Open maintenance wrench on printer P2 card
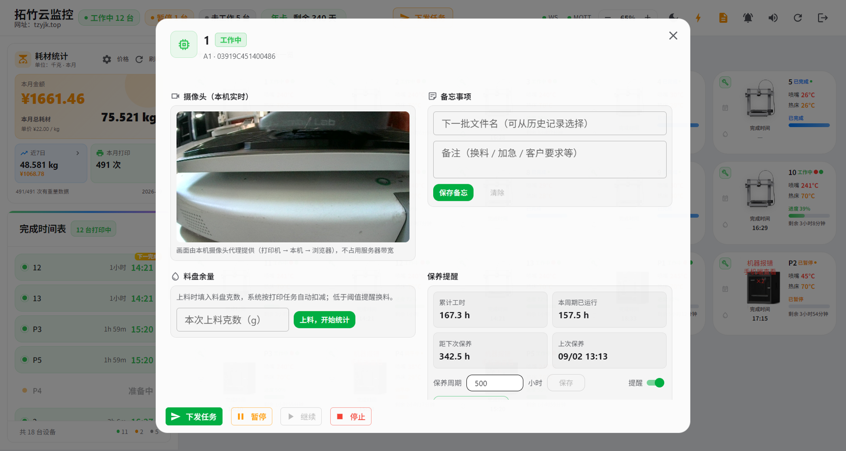The width and height of the screenshot is (846, 451). click(725, 263)
